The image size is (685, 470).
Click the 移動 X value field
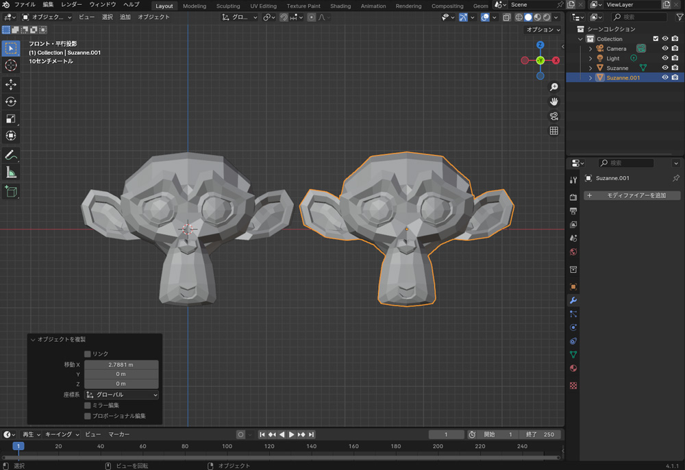[x=121, y=364]
